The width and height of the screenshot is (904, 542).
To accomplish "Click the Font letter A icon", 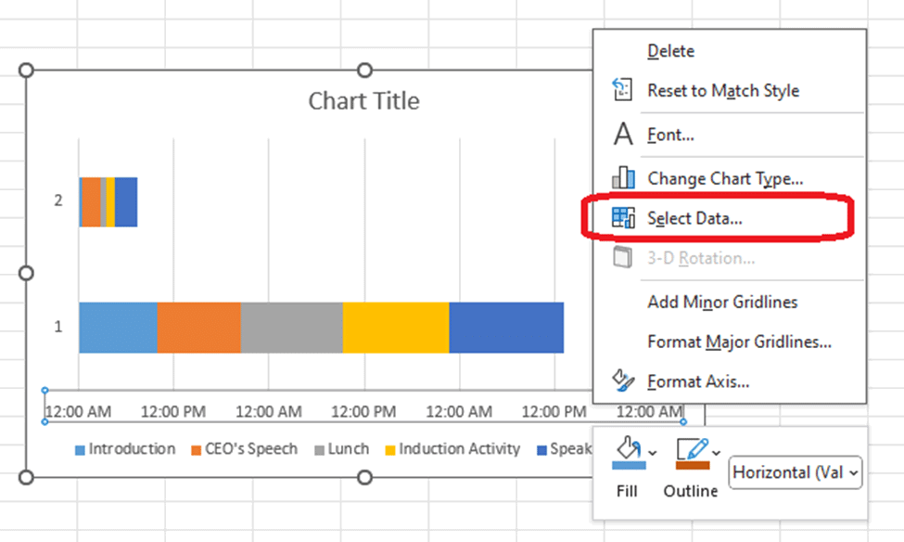I will pos(623,135).
